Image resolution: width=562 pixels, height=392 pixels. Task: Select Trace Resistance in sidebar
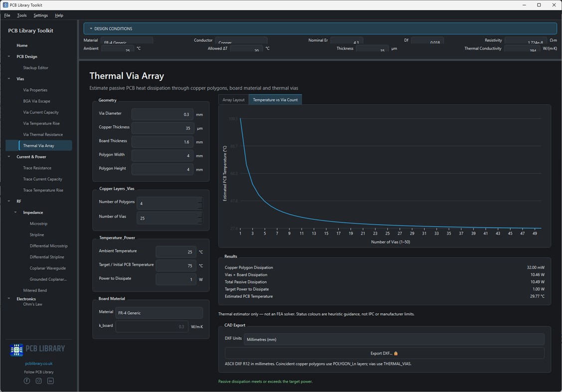[37, 168]
